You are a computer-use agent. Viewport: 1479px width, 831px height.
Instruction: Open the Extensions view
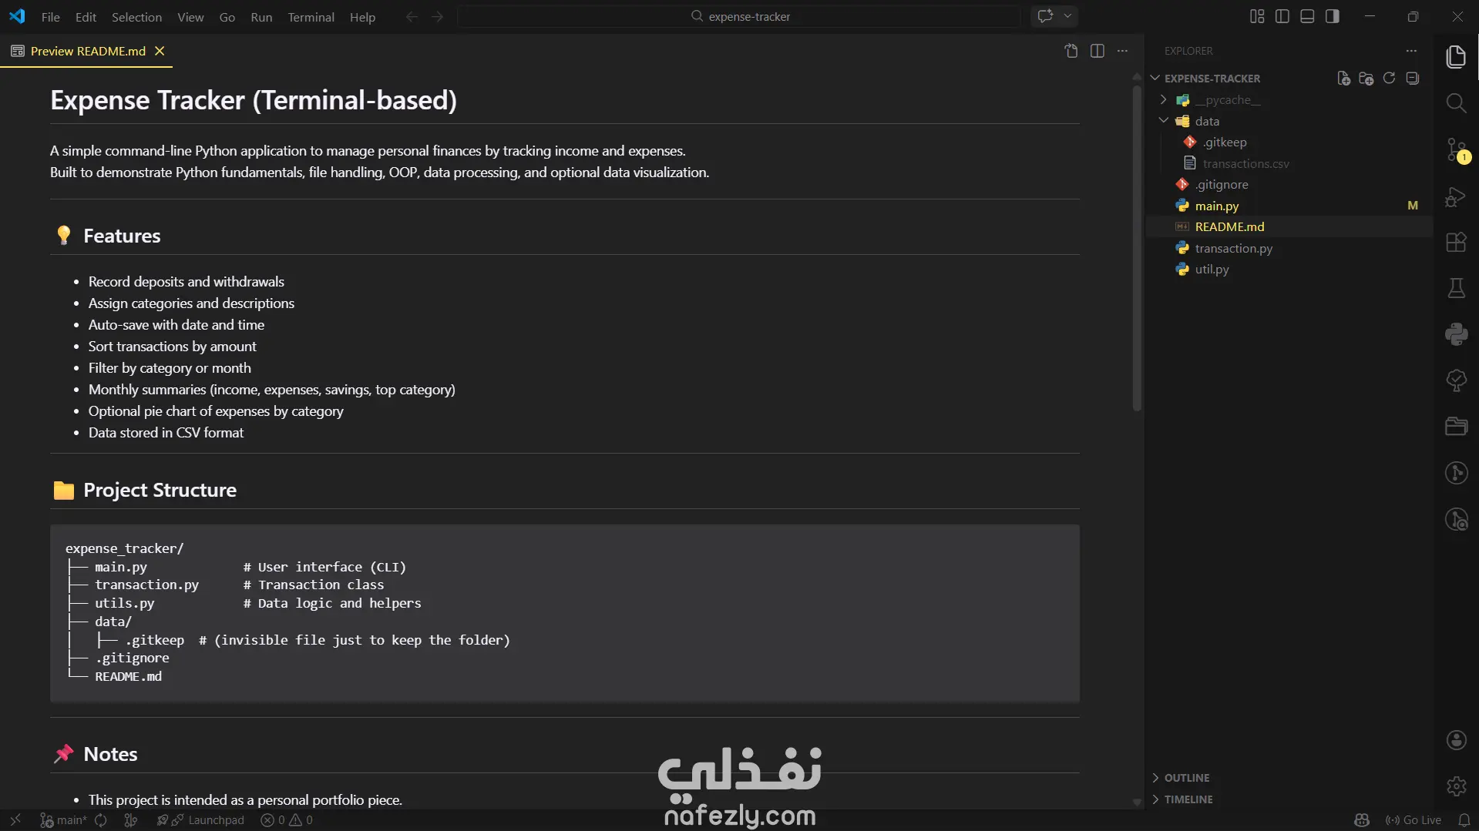coord(1456,243)
